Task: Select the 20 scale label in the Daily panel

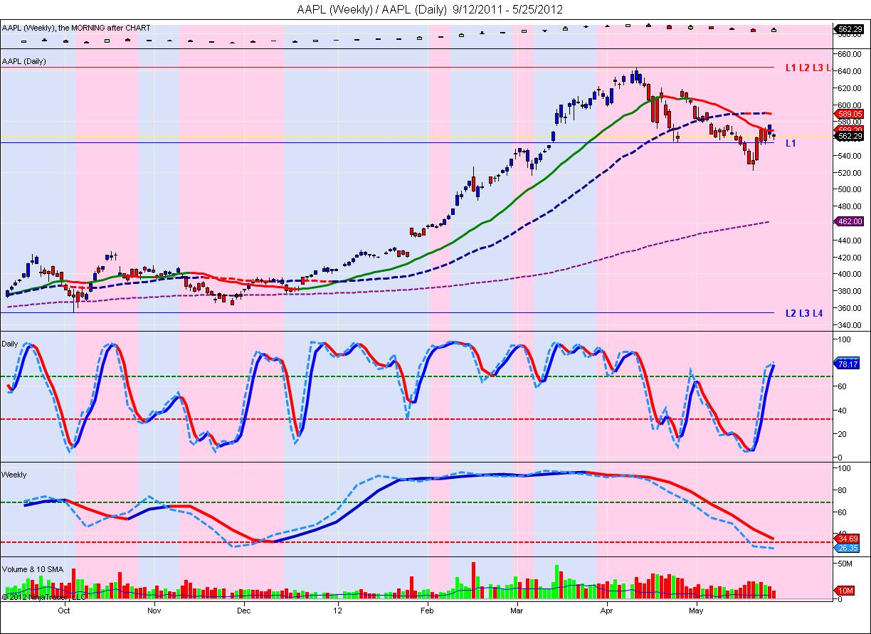Action: tap(842, 434)
